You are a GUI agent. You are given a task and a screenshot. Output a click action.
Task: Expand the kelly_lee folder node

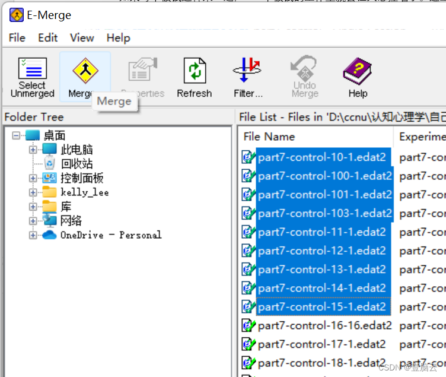(x=33, y=192)
